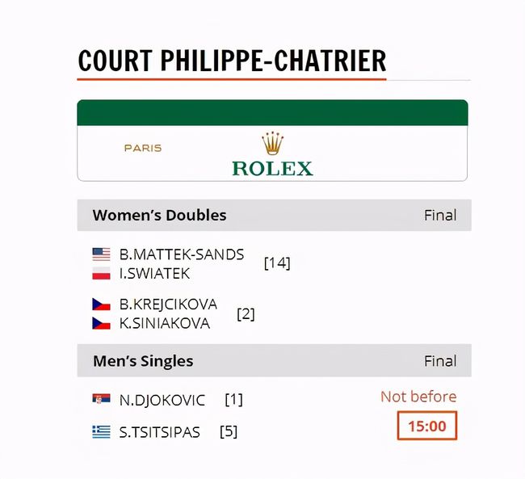Click the Court Philippe-Chatrier heading

(232, 61)
